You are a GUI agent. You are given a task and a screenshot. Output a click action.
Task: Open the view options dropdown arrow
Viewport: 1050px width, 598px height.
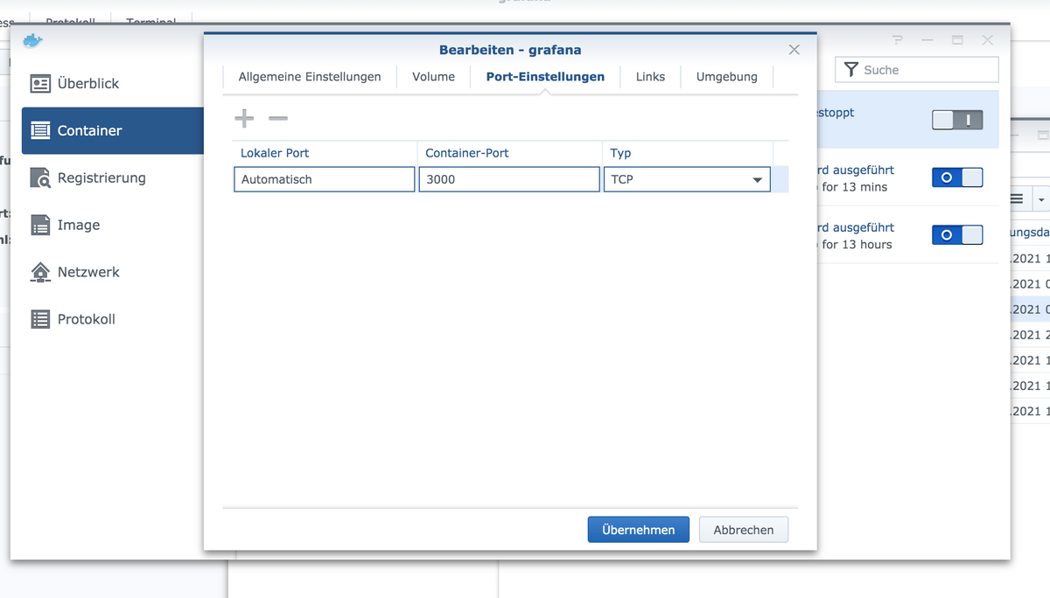tap(1041, 199)
